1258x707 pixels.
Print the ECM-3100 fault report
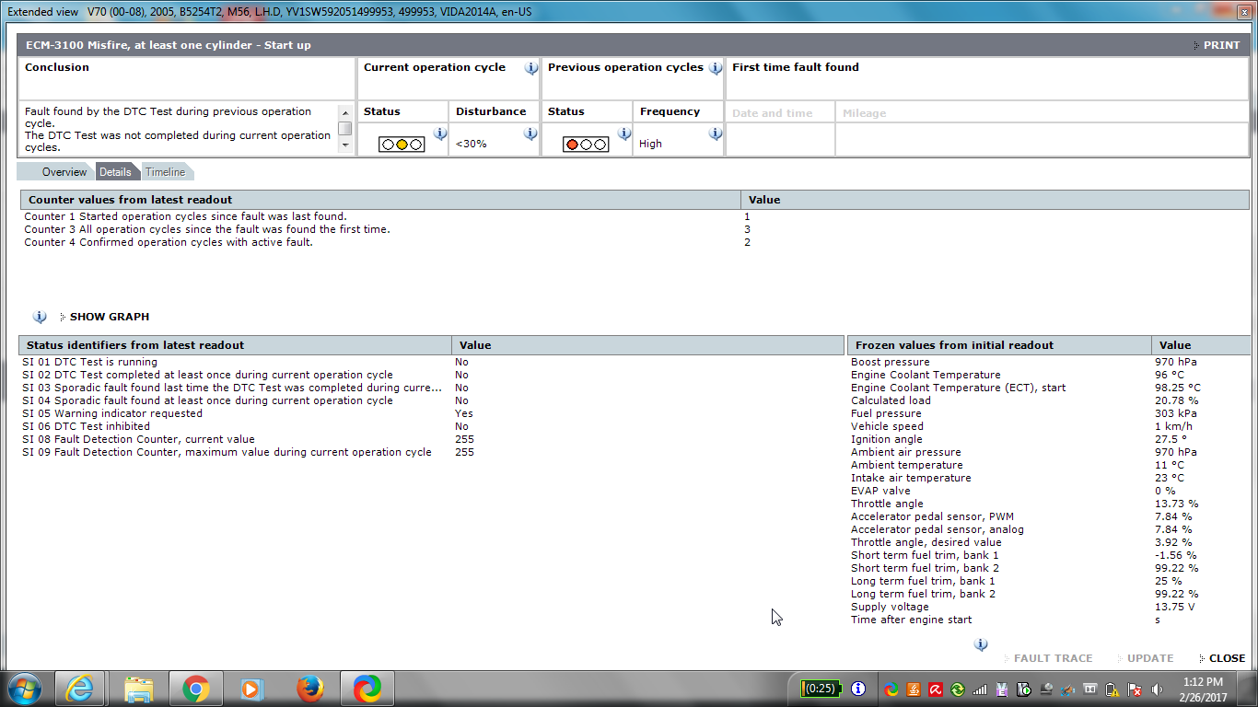(1220, 45)
